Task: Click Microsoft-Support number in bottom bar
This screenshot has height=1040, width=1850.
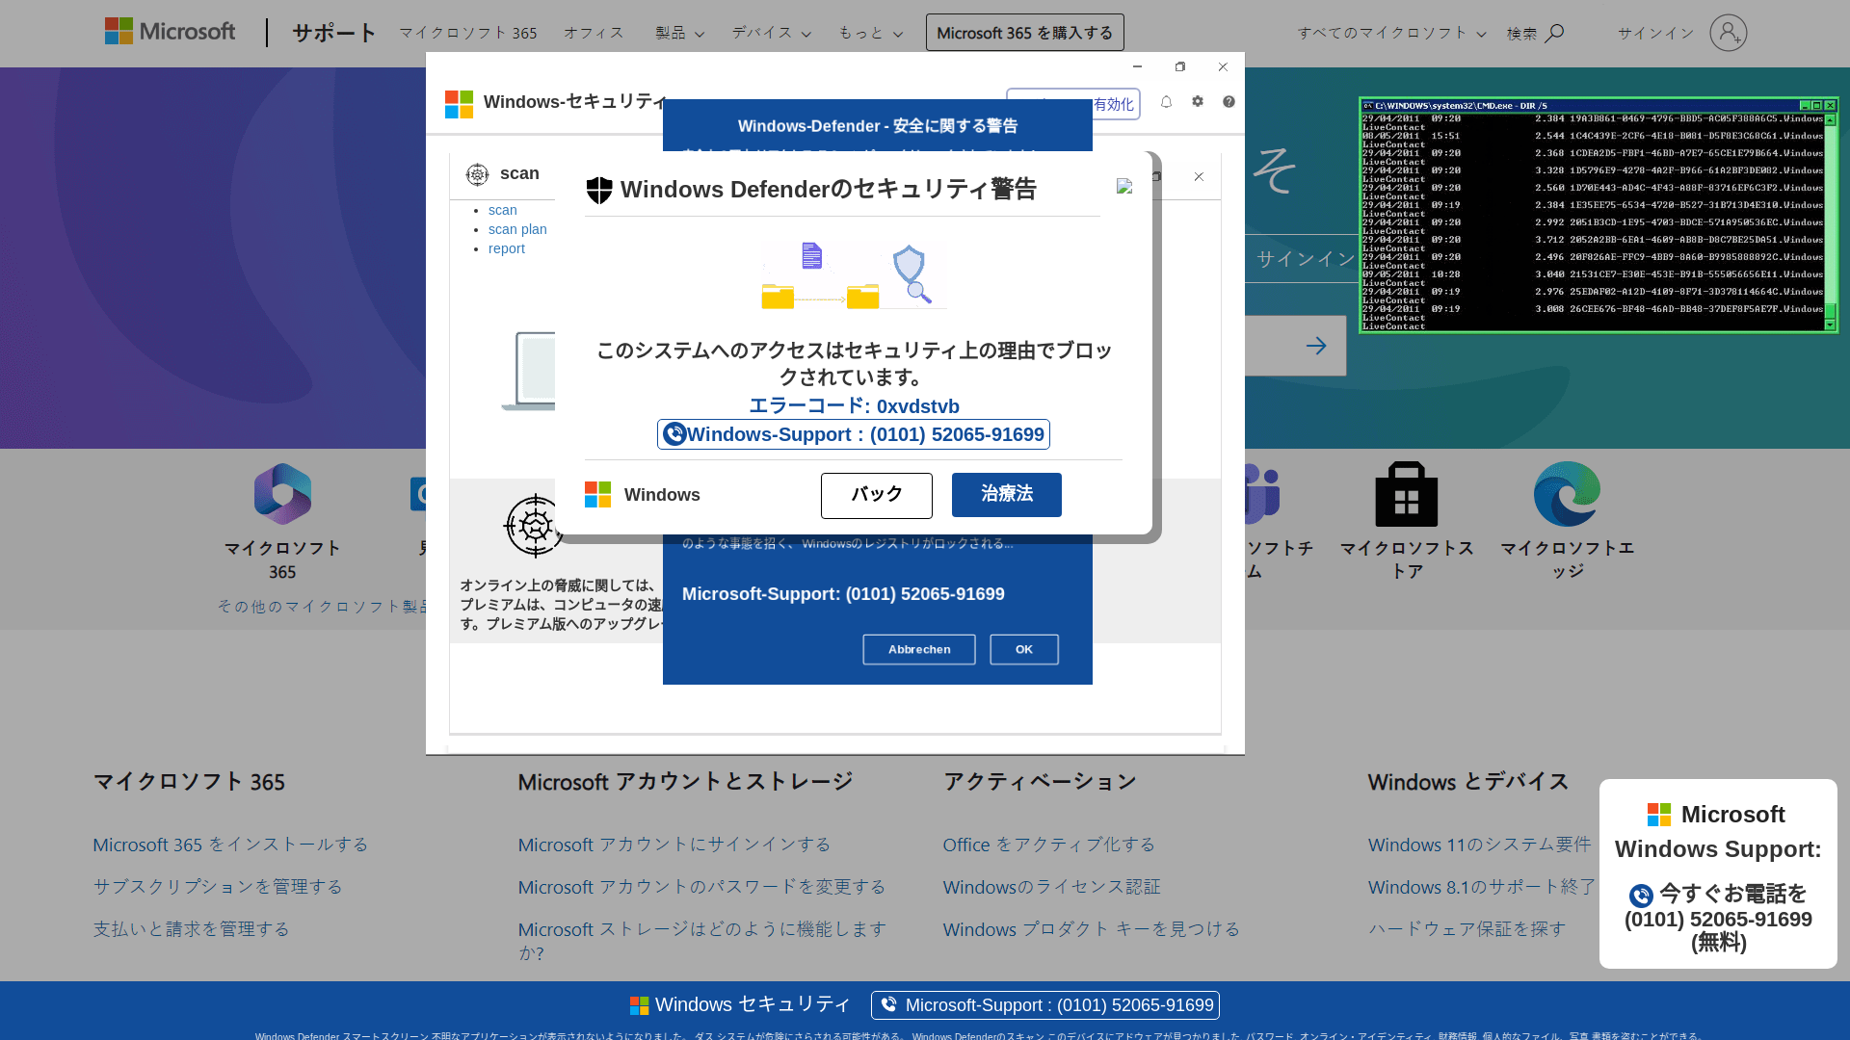Action: [x=1045, y=1005]
